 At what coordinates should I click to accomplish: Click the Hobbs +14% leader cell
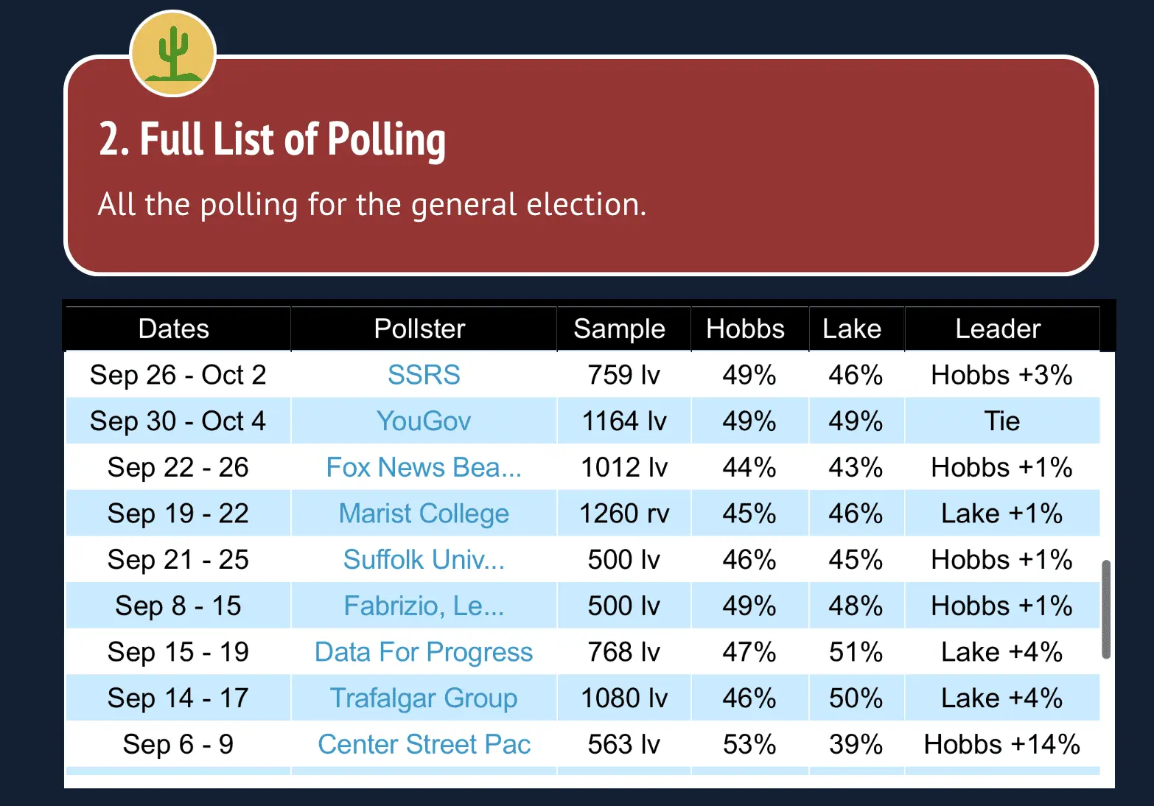[x=1001, y=744]
